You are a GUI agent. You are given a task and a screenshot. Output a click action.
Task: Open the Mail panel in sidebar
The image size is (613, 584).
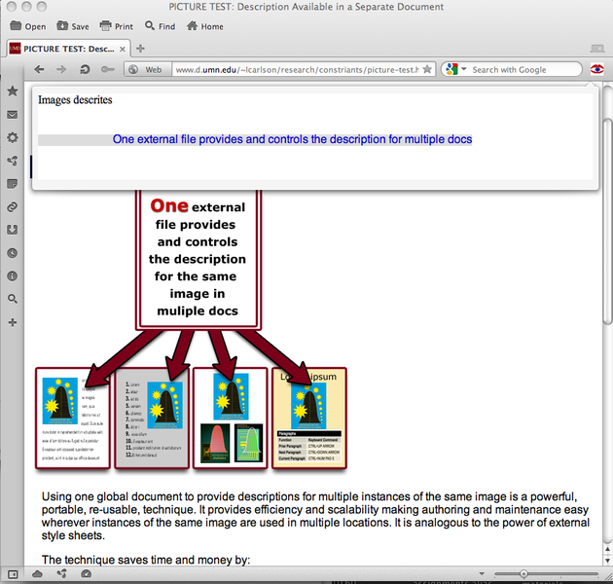pyautogui.click(x=12, y=115)
